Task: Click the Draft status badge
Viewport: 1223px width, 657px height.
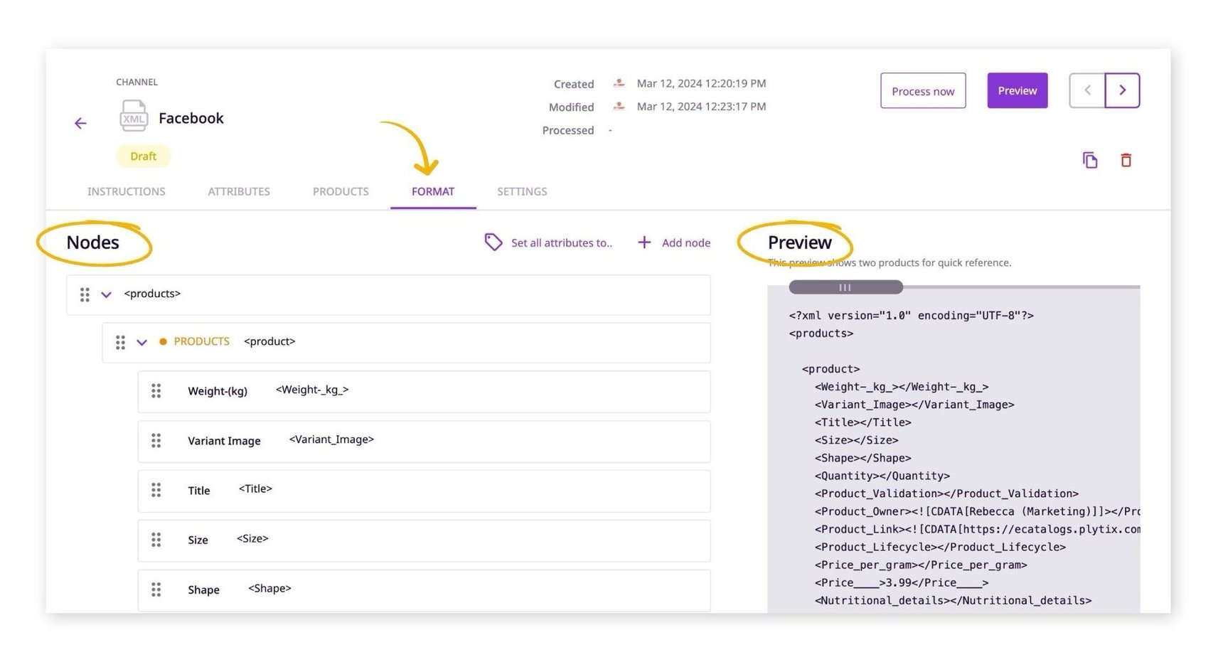Action: coord(142,156)
